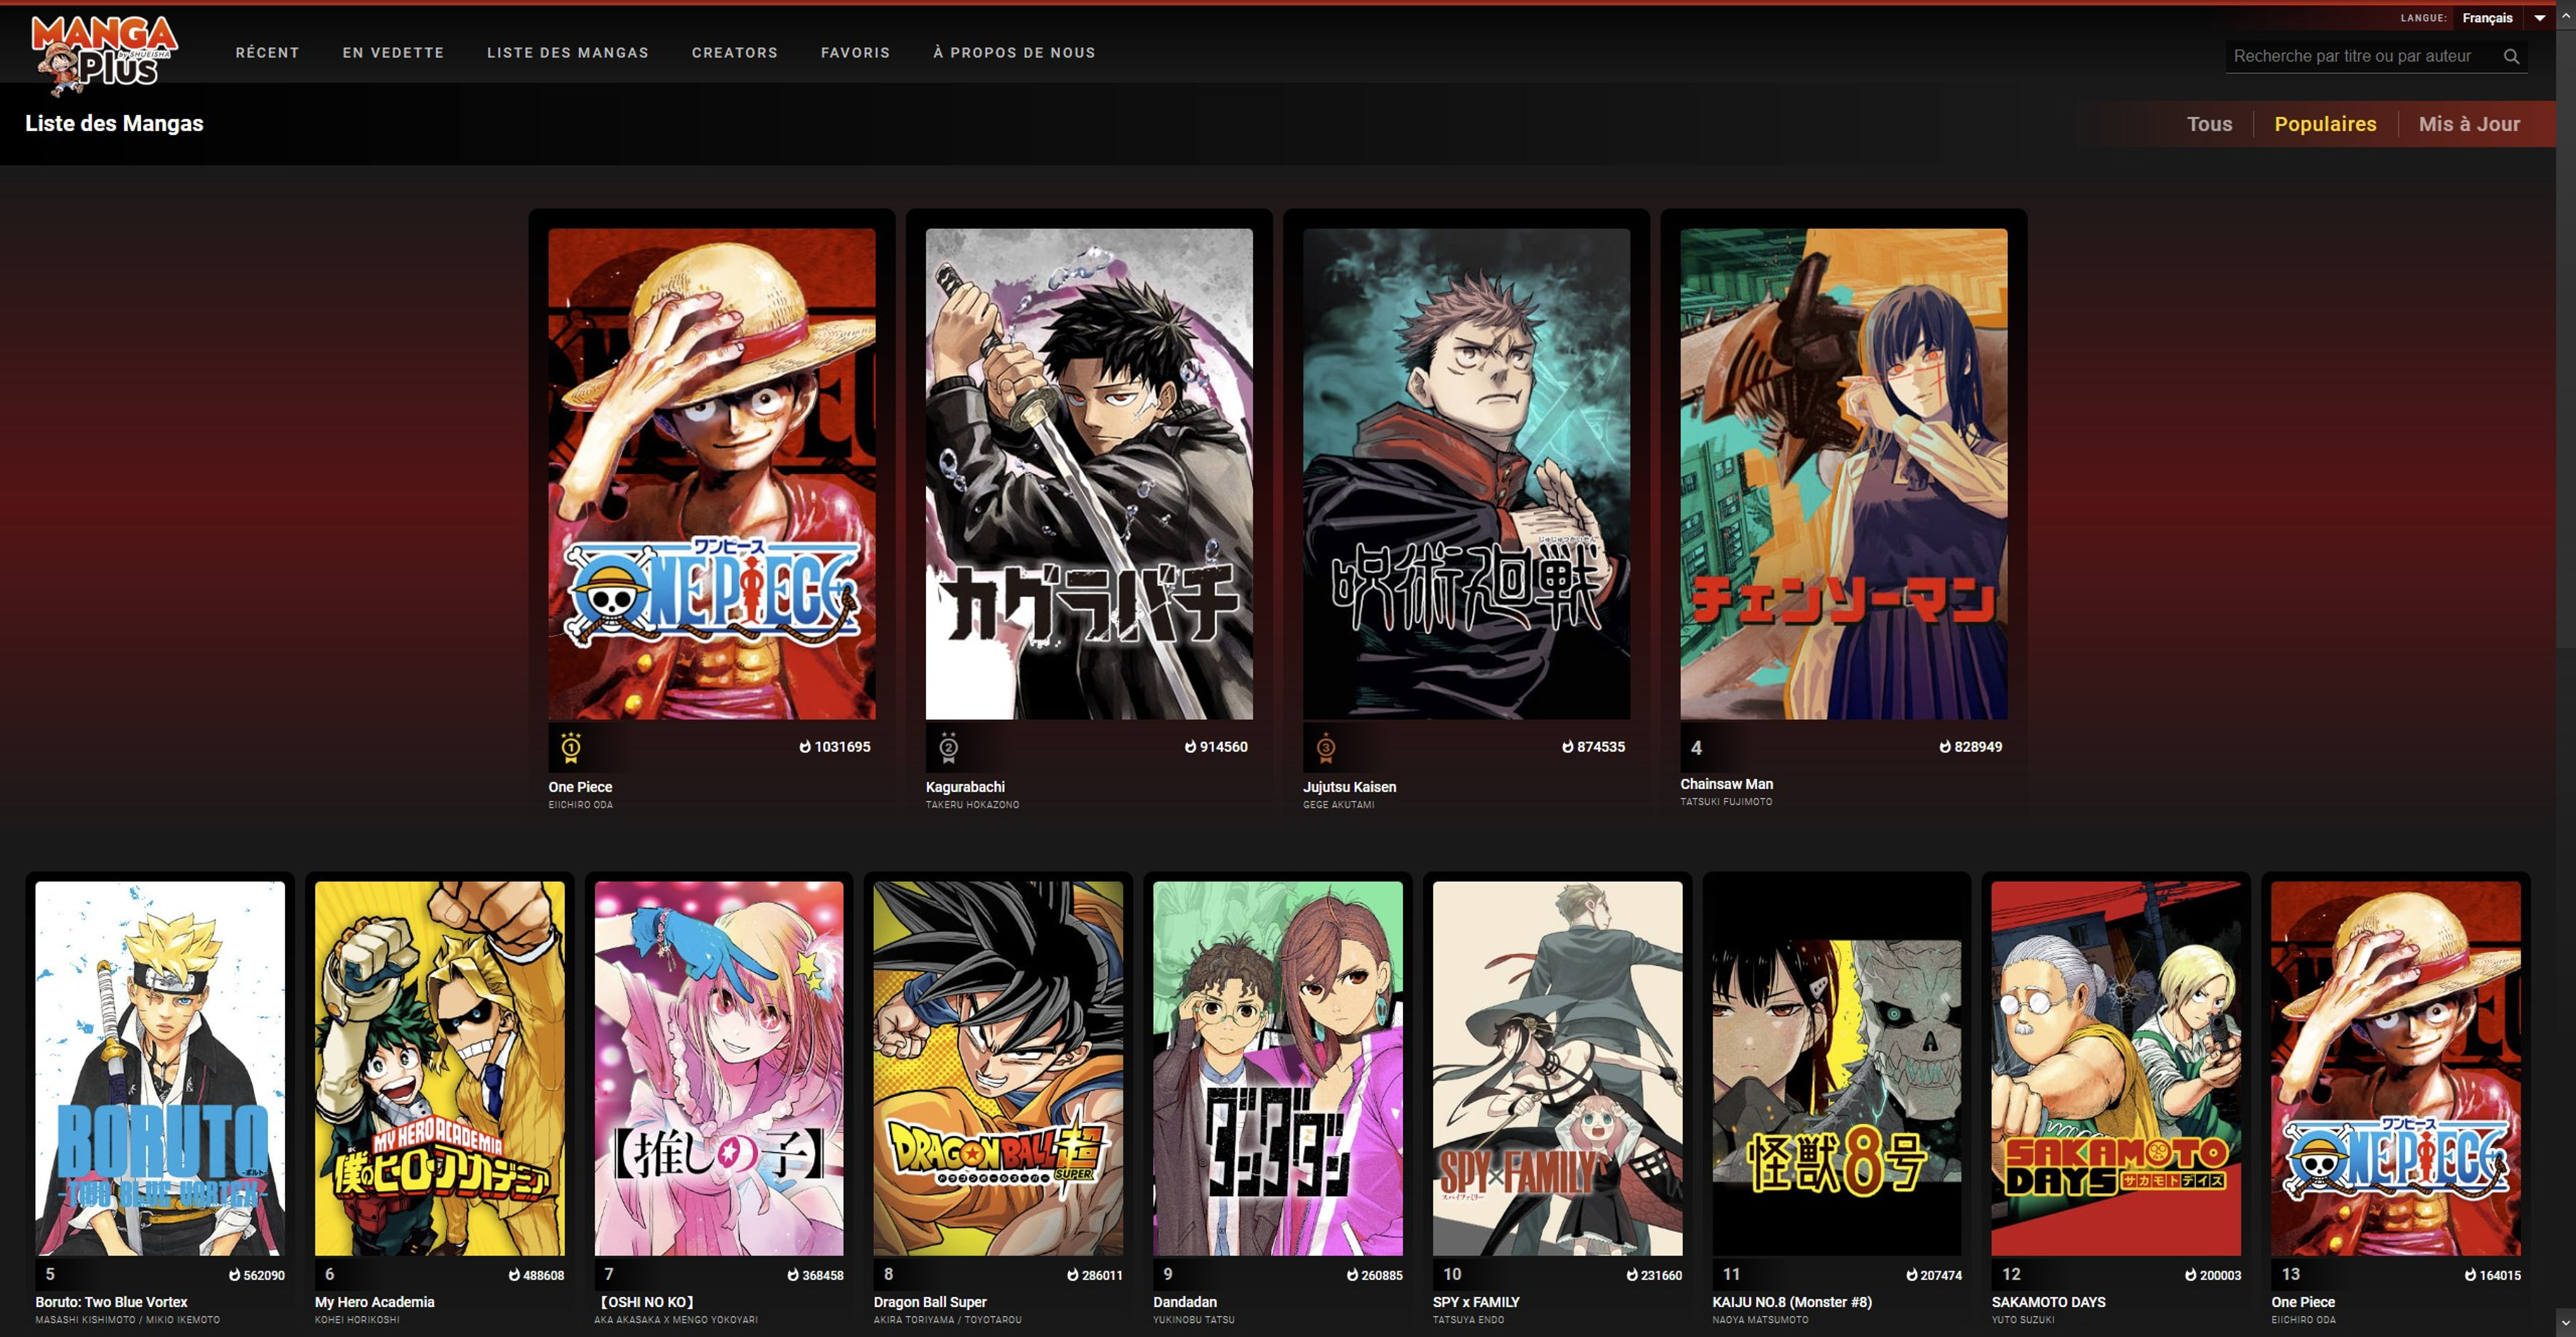
Task: Click the flame icon beside 260885
Action: click(x=1352, y=1275)
